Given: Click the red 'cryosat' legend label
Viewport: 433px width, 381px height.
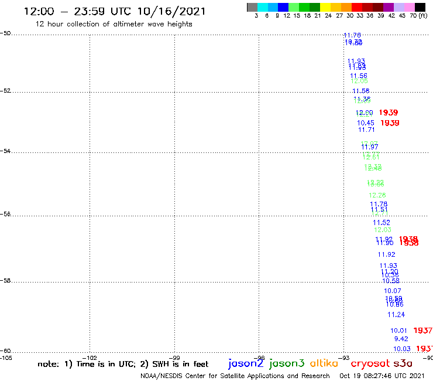Looking at the screenshot, I should 370,364.
